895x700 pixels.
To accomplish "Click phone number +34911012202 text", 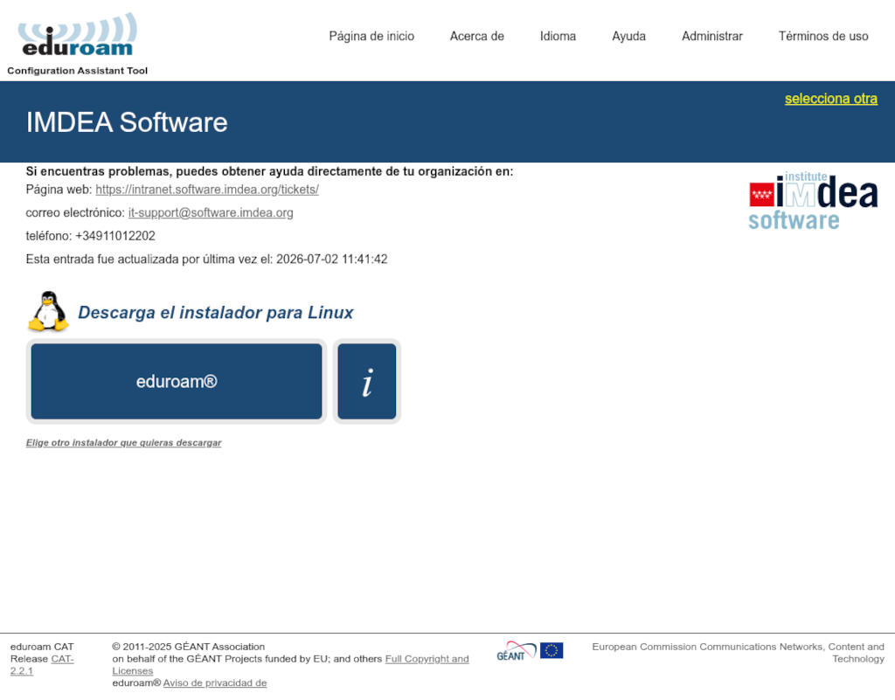I will tap(115, 236).
